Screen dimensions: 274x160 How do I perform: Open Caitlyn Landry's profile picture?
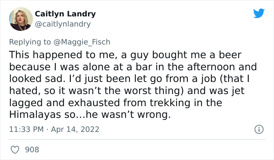(x=20, y=19)
